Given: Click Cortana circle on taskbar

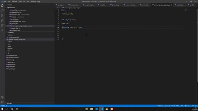Looking at the screenshot, I should coord(12,109).
